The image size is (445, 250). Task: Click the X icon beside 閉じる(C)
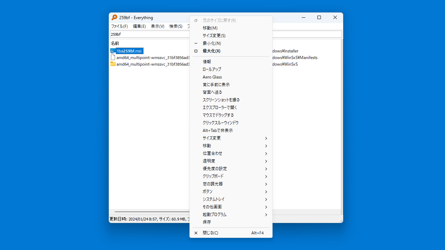[x=196, y=233]
